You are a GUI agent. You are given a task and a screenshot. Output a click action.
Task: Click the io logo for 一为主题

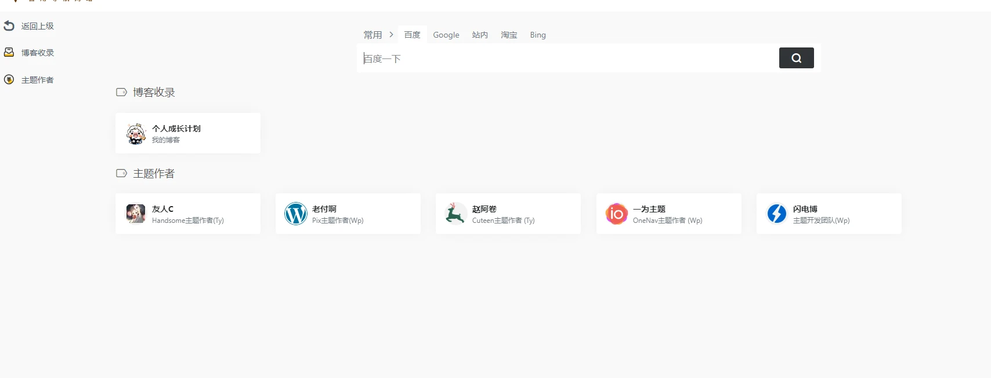616,214
